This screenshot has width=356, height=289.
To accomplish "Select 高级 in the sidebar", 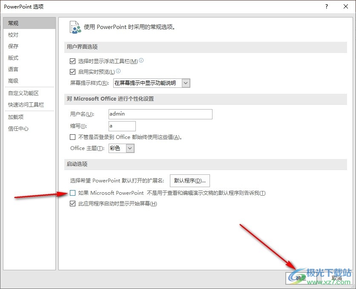I will tap(13, 81).
